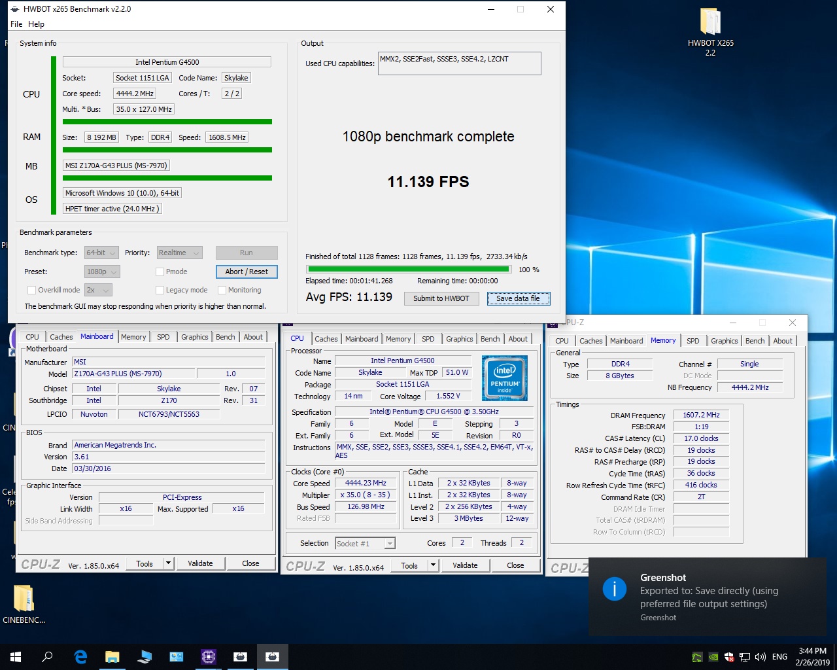
Task: Click Validate in left CPU-Z window
Action: click(200, 563)
